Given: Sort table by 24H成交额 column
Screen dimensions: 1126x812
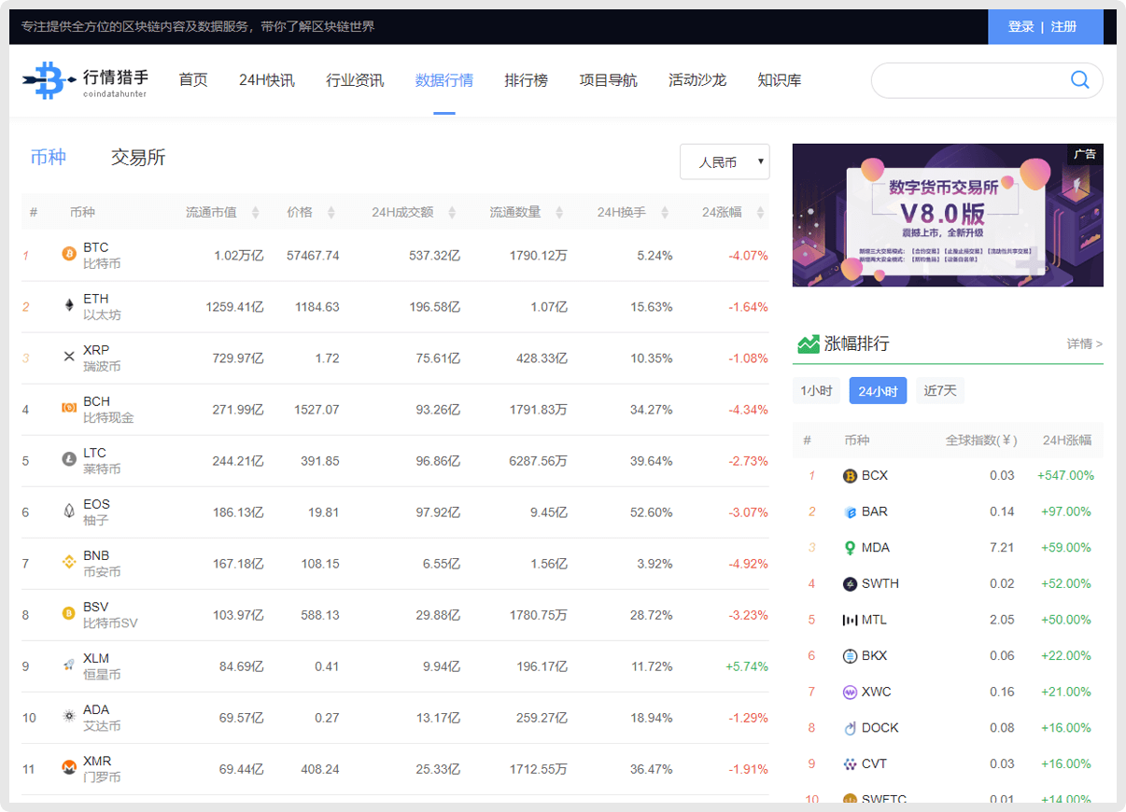Looking at the screenshot, I should pos(413,213).
